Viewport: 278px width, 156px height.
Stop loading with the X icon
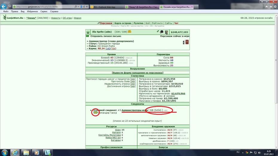(x=87, y=7)
